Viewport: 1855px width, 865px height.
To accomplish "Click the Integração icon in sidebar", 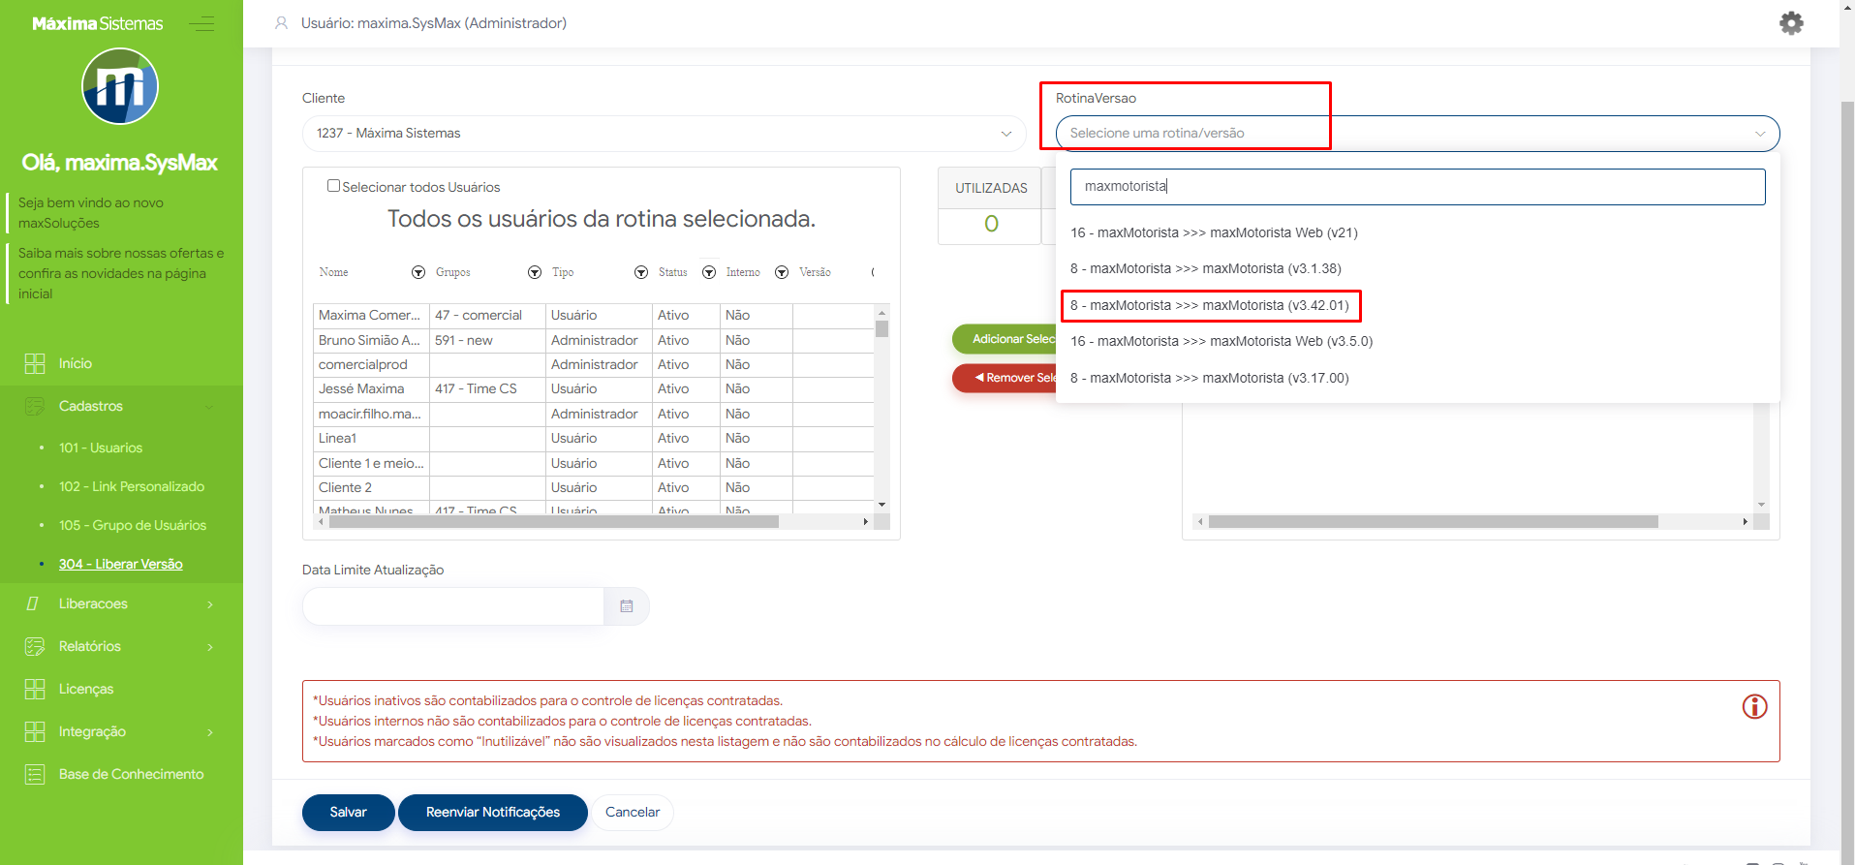I will click(x=35, y=731).
